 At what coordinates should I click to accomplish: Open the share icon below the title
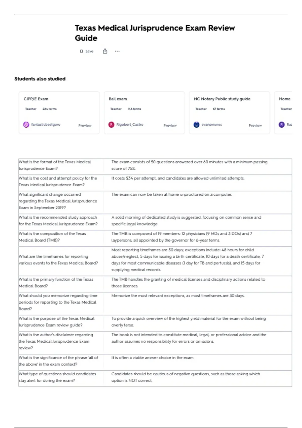pos(105,51)
